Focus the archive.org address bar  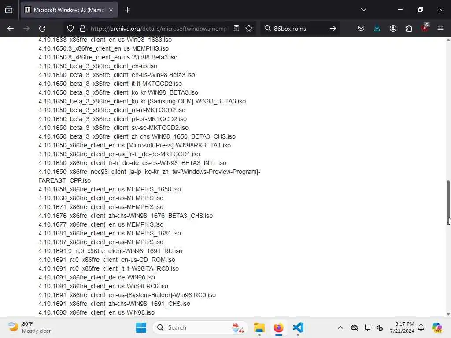click(159, 29)
